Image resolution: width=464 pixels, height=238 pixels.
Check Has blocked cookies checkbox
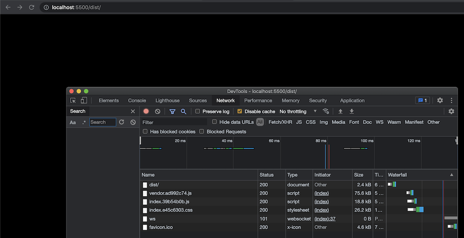[x=145, y=131]
